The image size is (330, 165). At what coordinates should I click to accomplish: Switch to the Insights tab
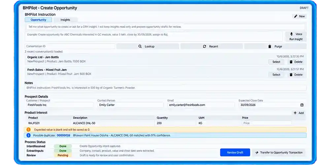(65, 20)
